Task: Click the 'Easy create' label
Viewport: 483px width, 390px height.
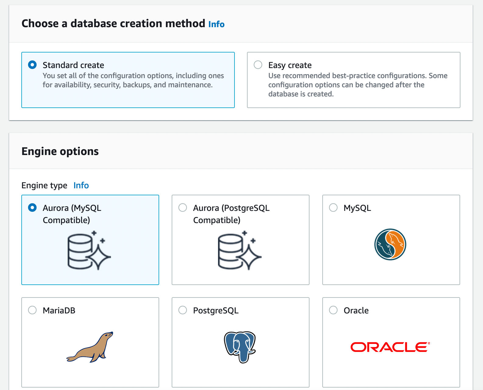Action: click(x=290, y=65)
